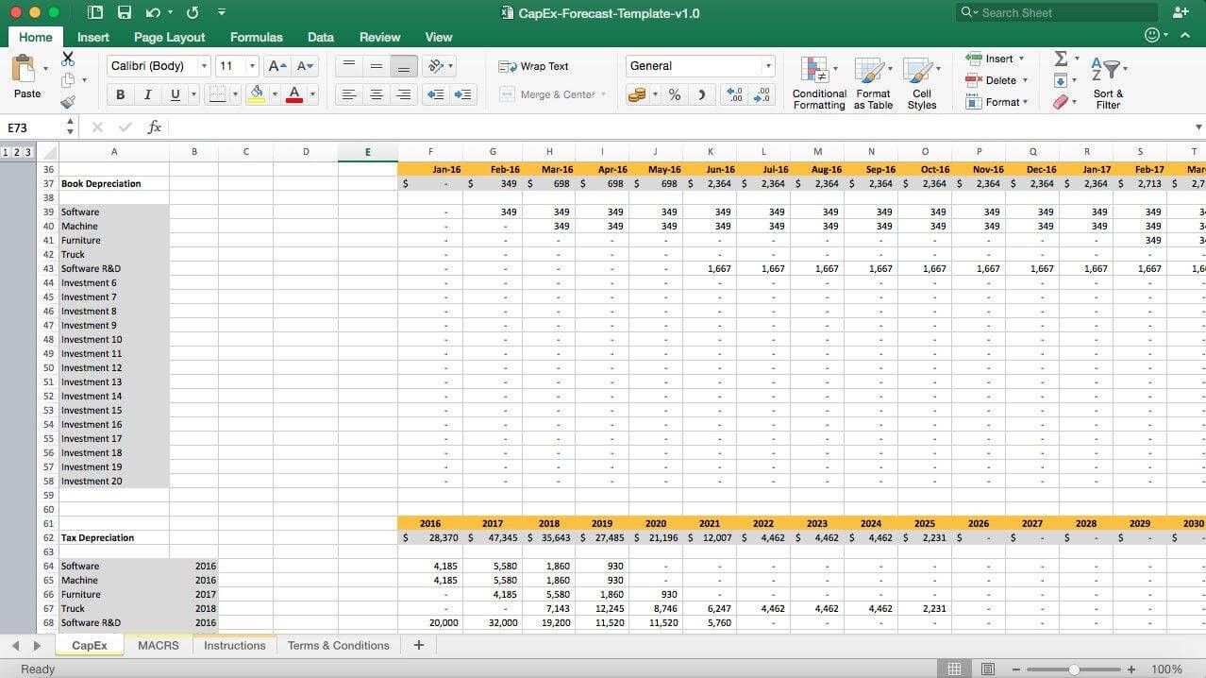Switch to Page Layout view in status bar
Viewport: 1206px width, 678px height.
point(988,669)
